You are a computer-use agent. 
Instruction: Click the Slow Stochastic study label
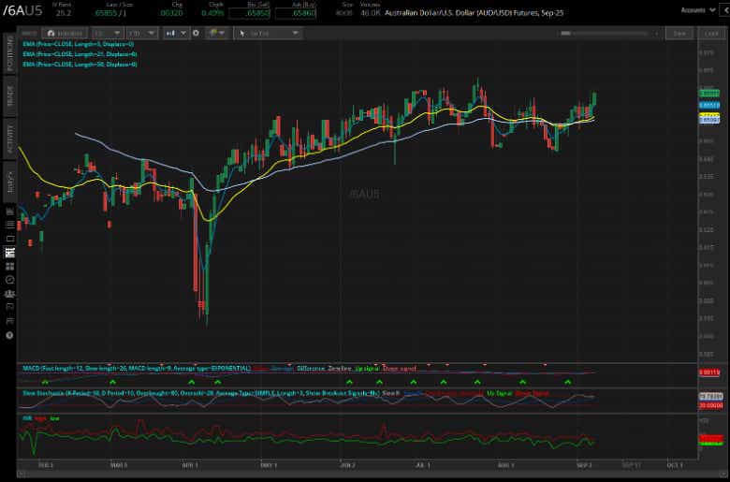(x=201, y=393)
